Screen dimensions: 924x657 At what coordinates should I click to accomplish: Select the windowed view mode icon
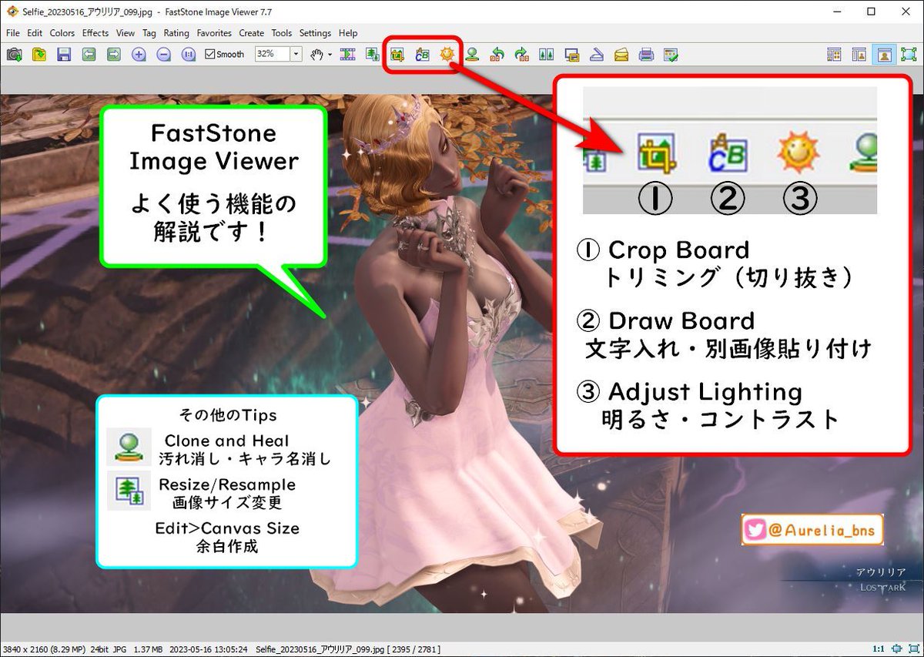click(884, 54)
